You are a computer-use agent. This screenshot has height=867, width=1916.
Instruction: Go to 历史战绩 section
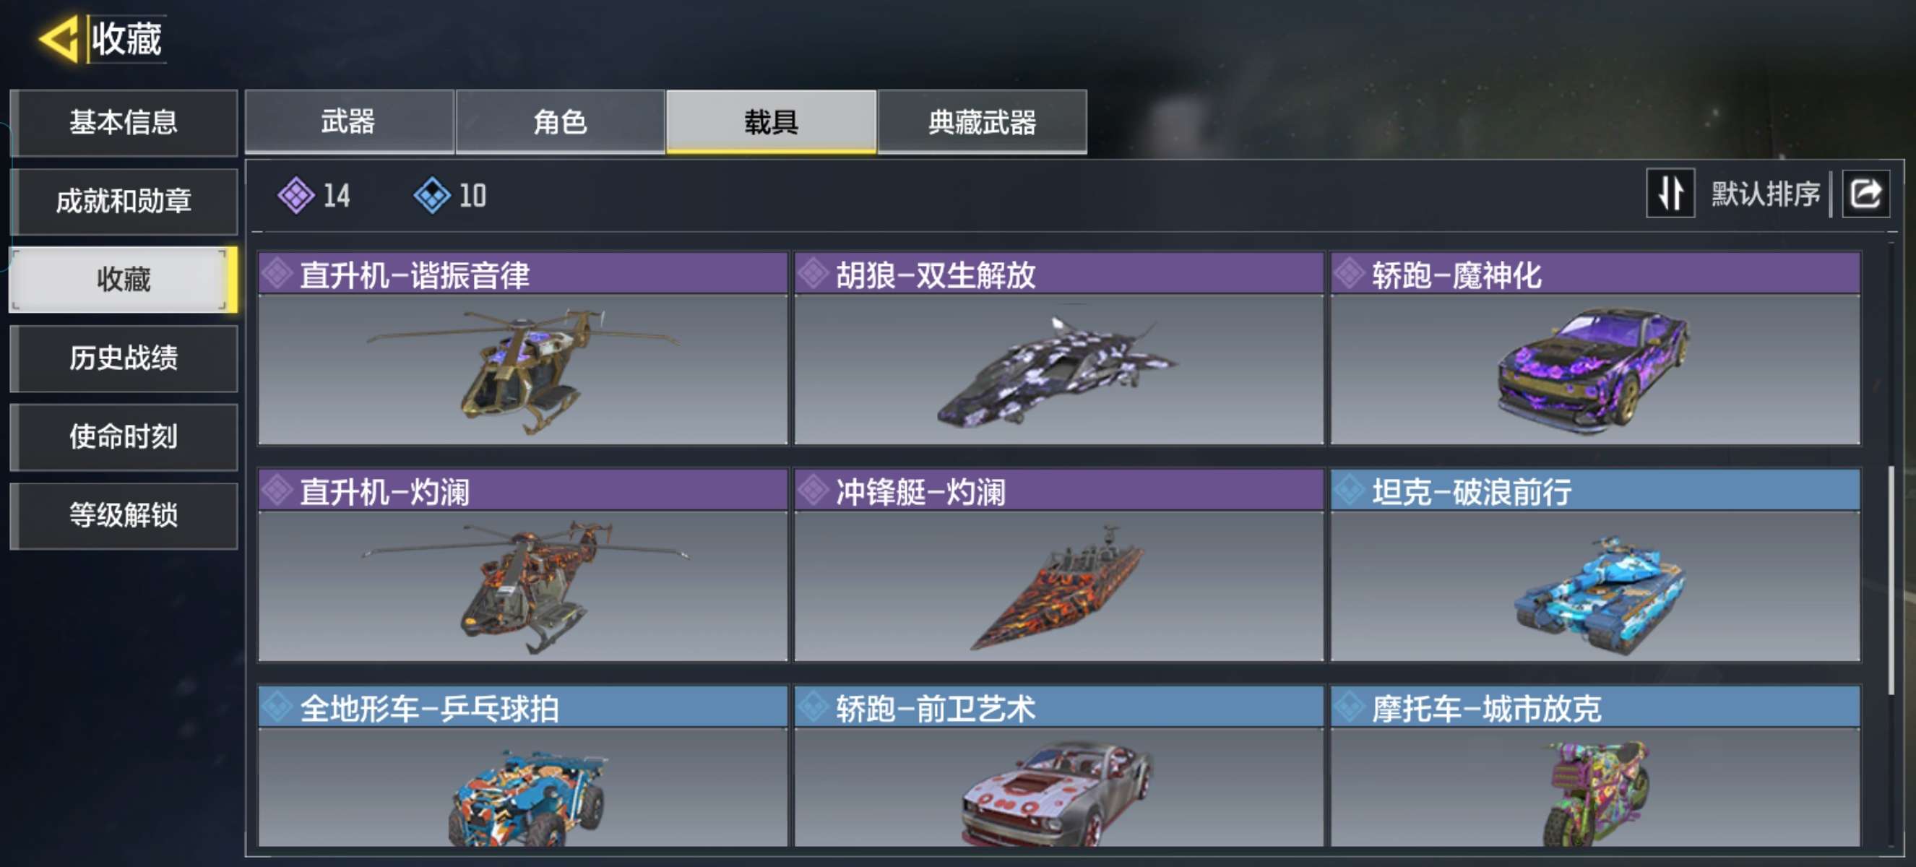coord(124,358)
